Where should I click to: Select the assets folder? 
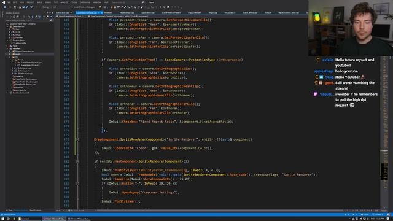(18, 54)
